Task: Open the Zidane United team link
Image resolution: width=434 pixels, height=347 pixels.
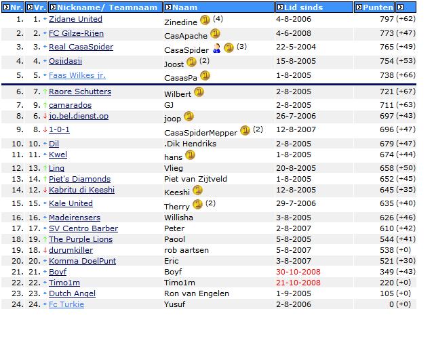Action: click(75, 19)
